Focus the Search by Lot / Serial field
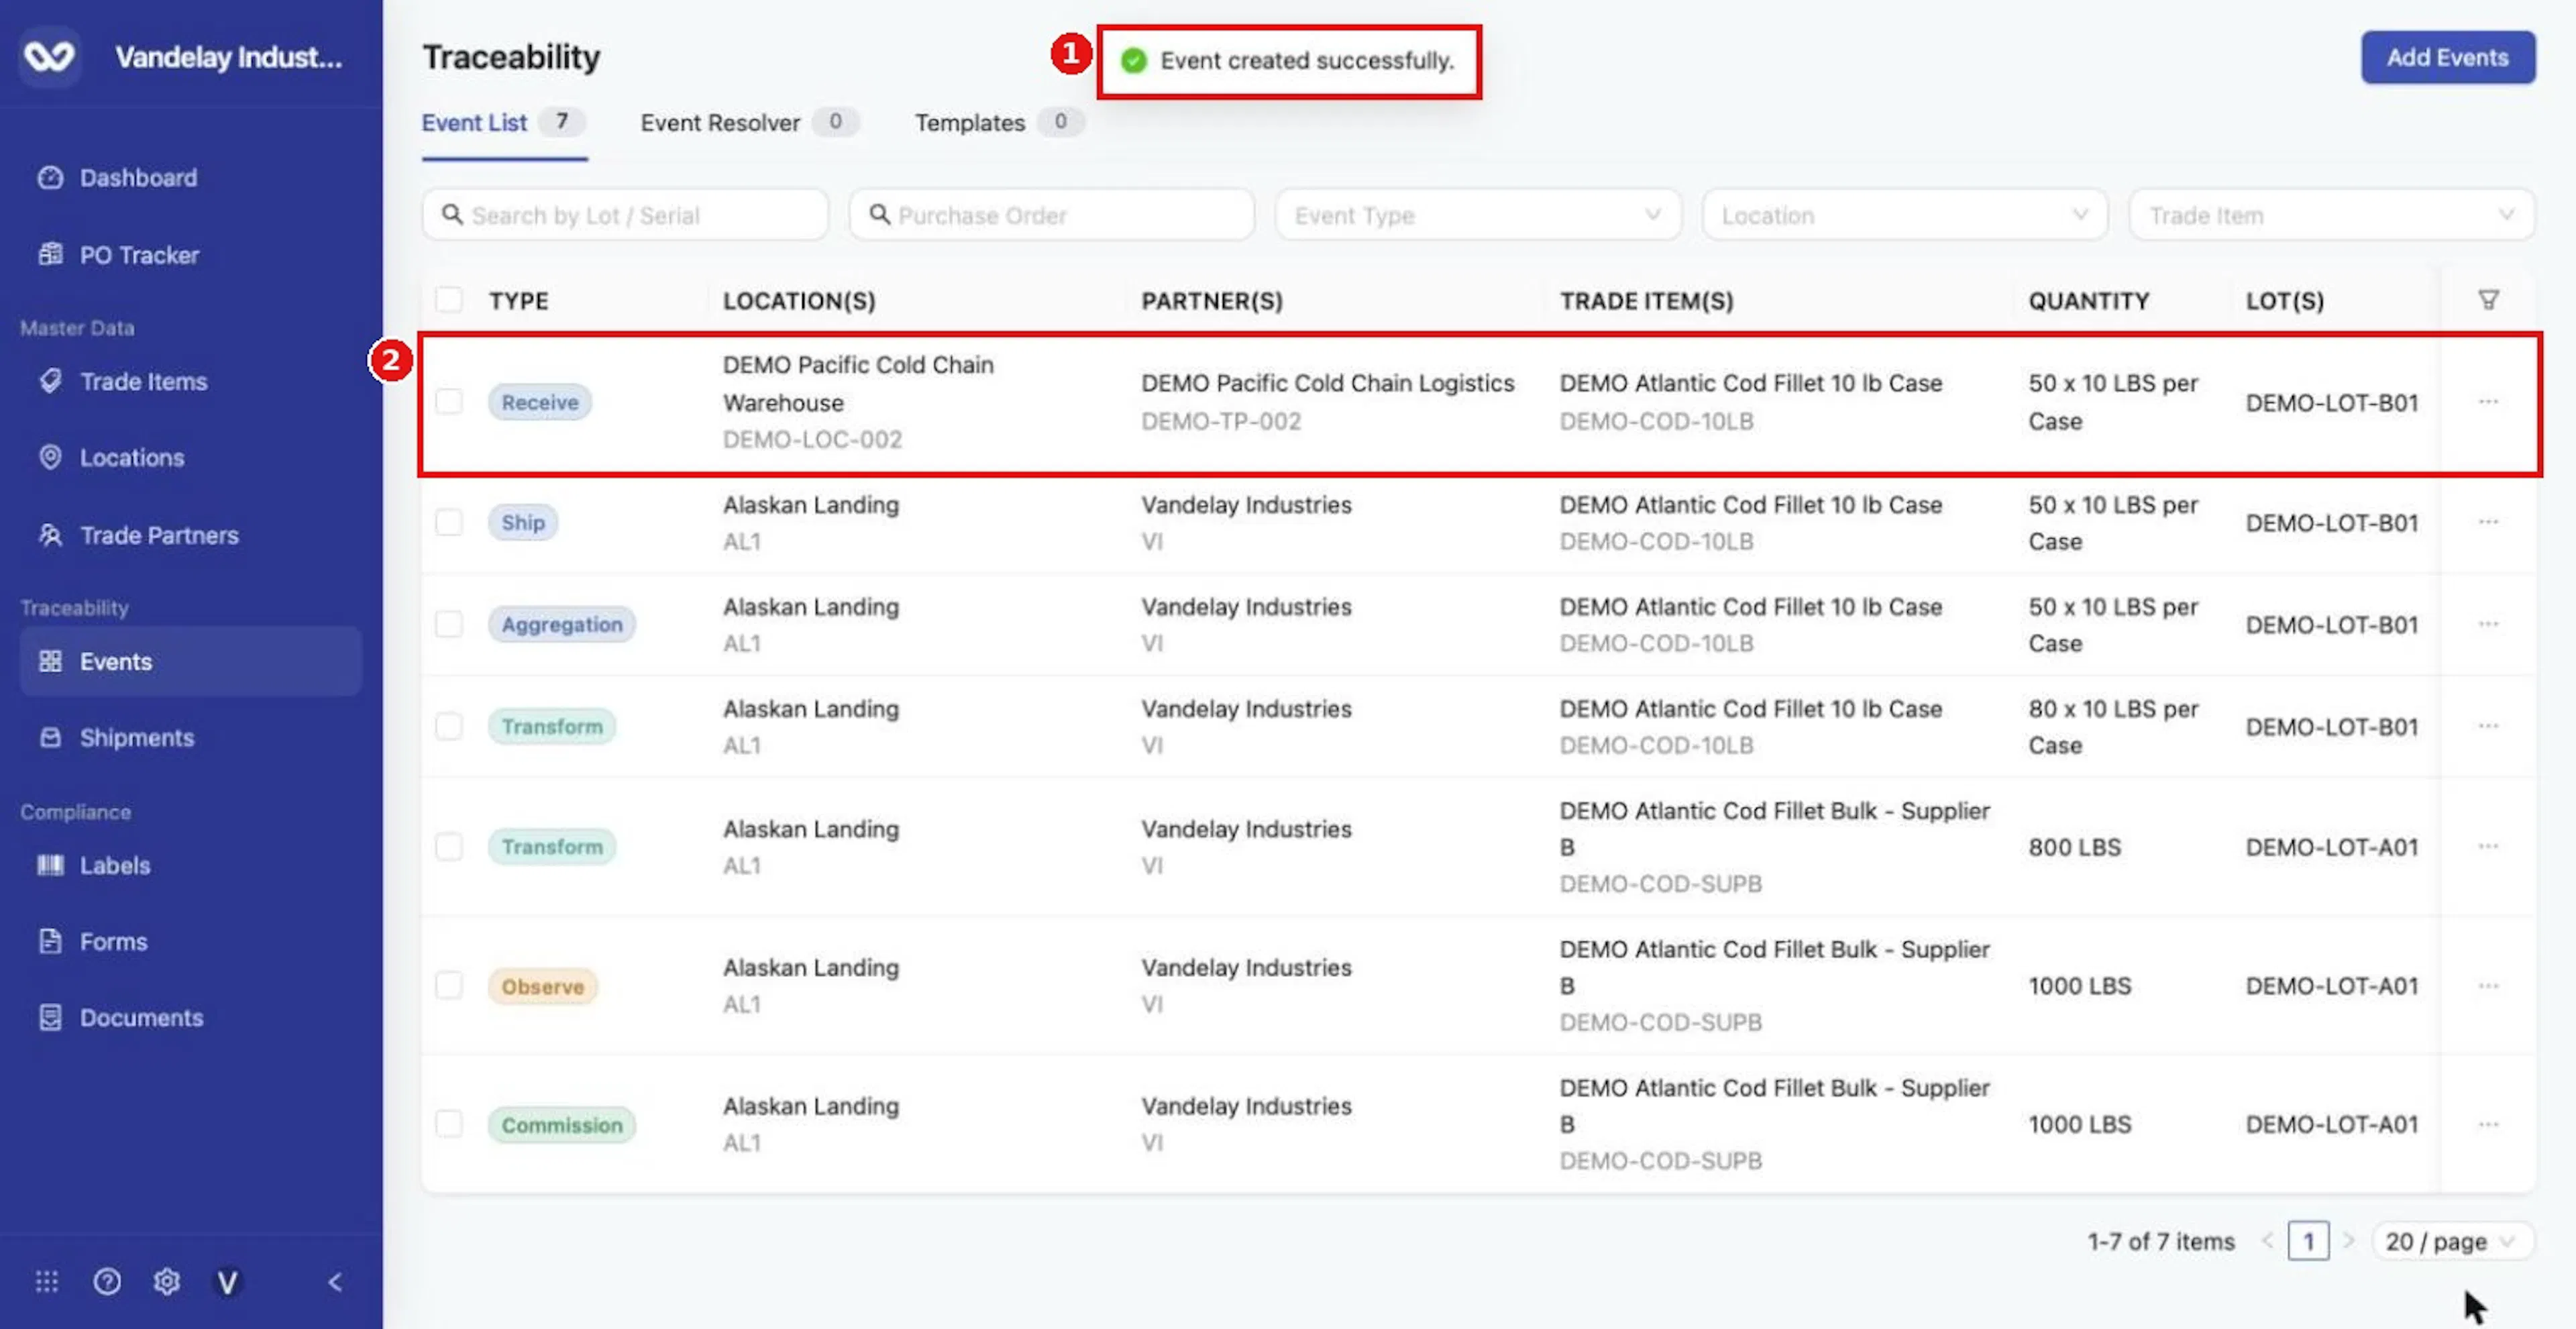 click(x=625, y=215)
